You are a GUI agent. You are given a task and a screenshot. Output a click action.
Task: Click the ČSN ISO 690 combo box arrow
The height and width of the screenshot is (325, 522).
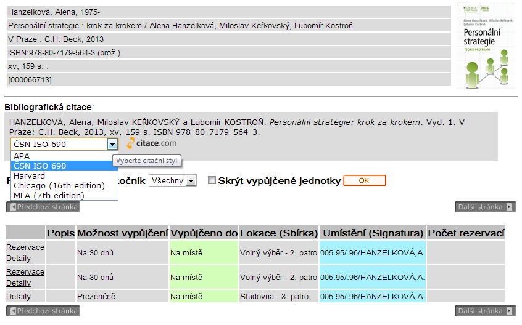point(112,144)
